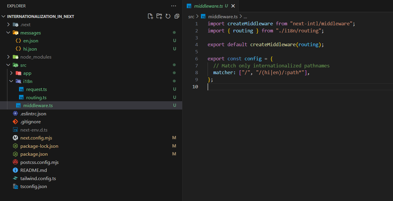Image resolution: width=393 pixels, height=201 pixels.
Task: Collapse all folders in explorer
Action: tap(177, 16)
